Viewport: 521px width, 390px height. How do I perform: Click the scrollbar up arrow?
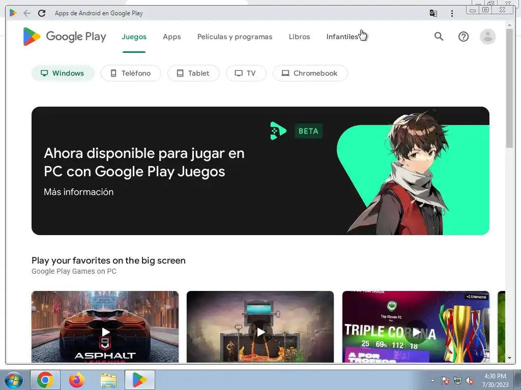(x=509, y=25)
